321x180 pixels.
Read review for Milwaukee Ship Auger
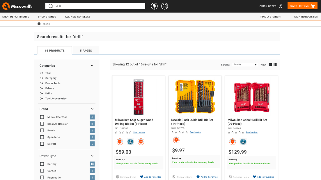pyautogui.click(x=139, y=132)
